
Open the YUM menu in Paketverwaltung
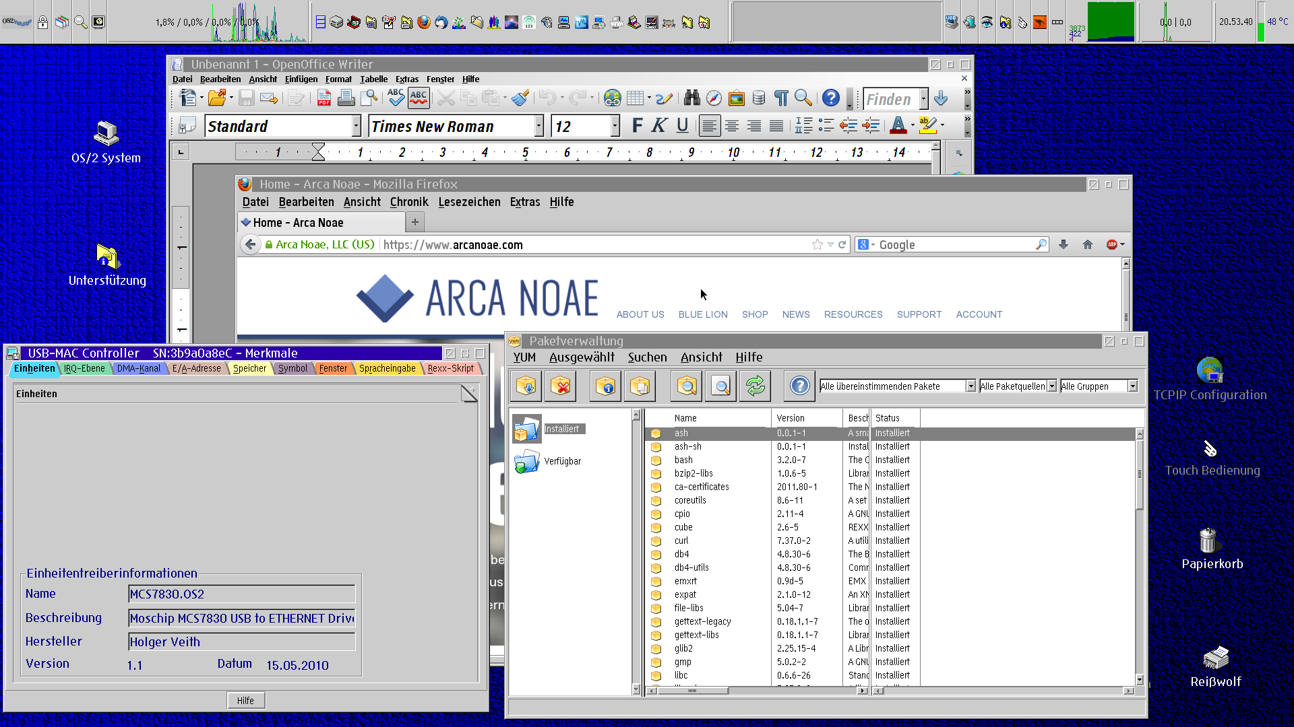pyautogui.click(x=524, y=357)
